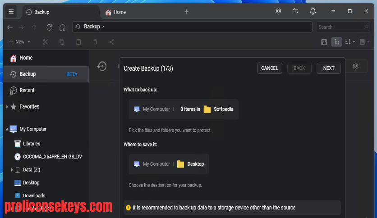
Task: Go forward with right arrow
Action: point(21,27)
